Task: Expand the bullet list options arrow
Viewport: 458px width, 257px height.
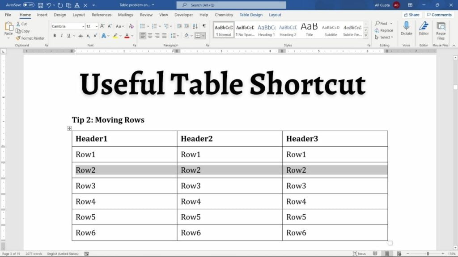Action: click(x=148, y=26)
